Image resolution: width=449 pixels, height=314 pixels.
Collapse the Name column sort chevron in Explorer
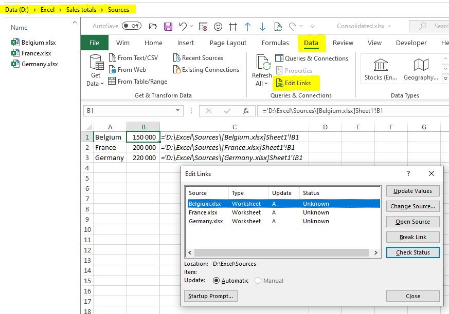coord(75,22)
